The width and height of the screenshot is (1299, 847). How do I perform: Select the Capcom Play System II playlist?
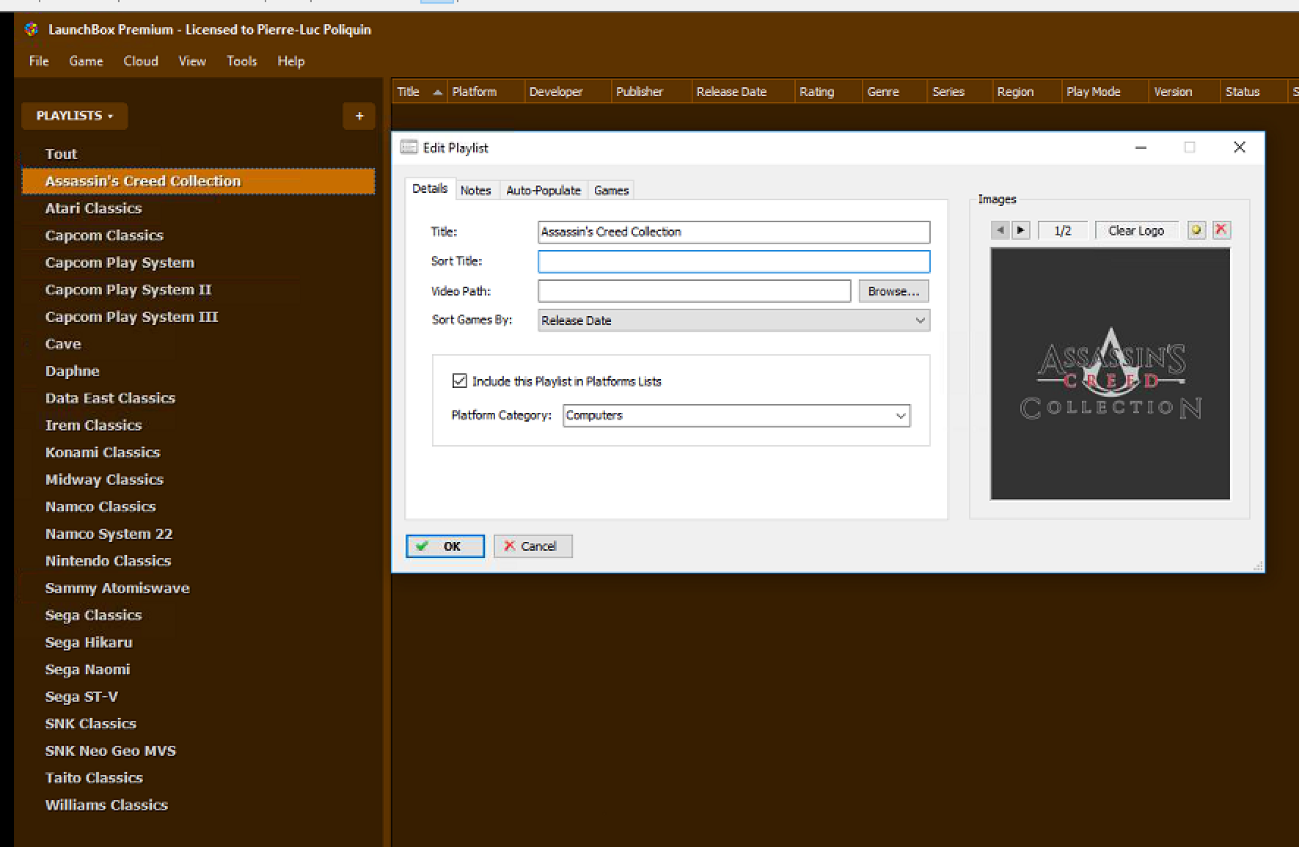pyautogui.click(x=198, y=290)
